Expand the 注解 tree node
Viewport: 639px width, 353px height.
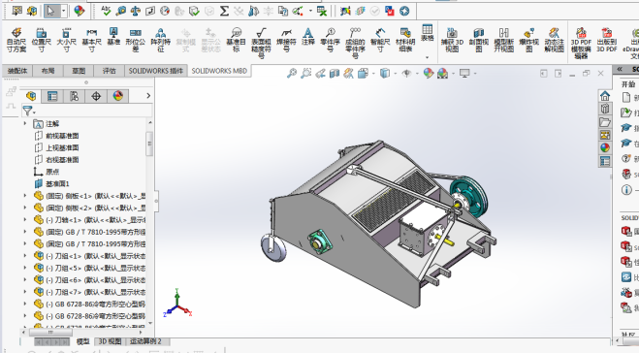(x=25, y=123)
